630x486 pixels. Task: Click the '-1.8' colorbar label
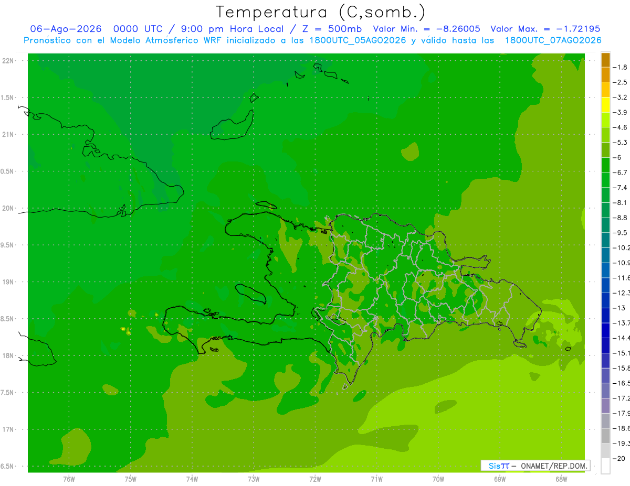click(621, 67)
